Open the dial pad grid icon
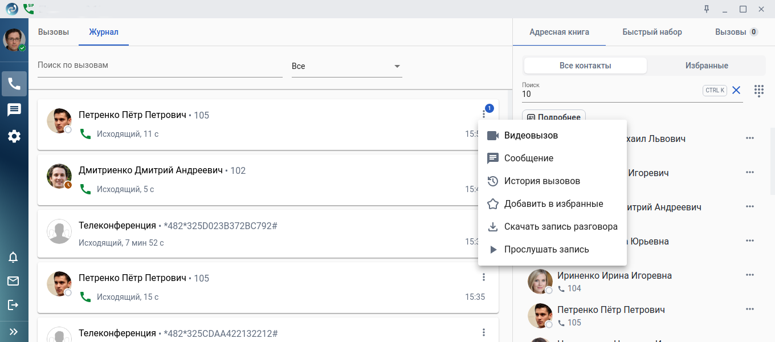This screenshot has height=342, width=775. pos(758,90)
